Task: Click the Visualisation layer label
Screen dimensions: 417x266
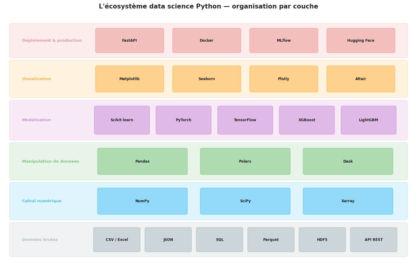Action: click(x=37, y=79)
